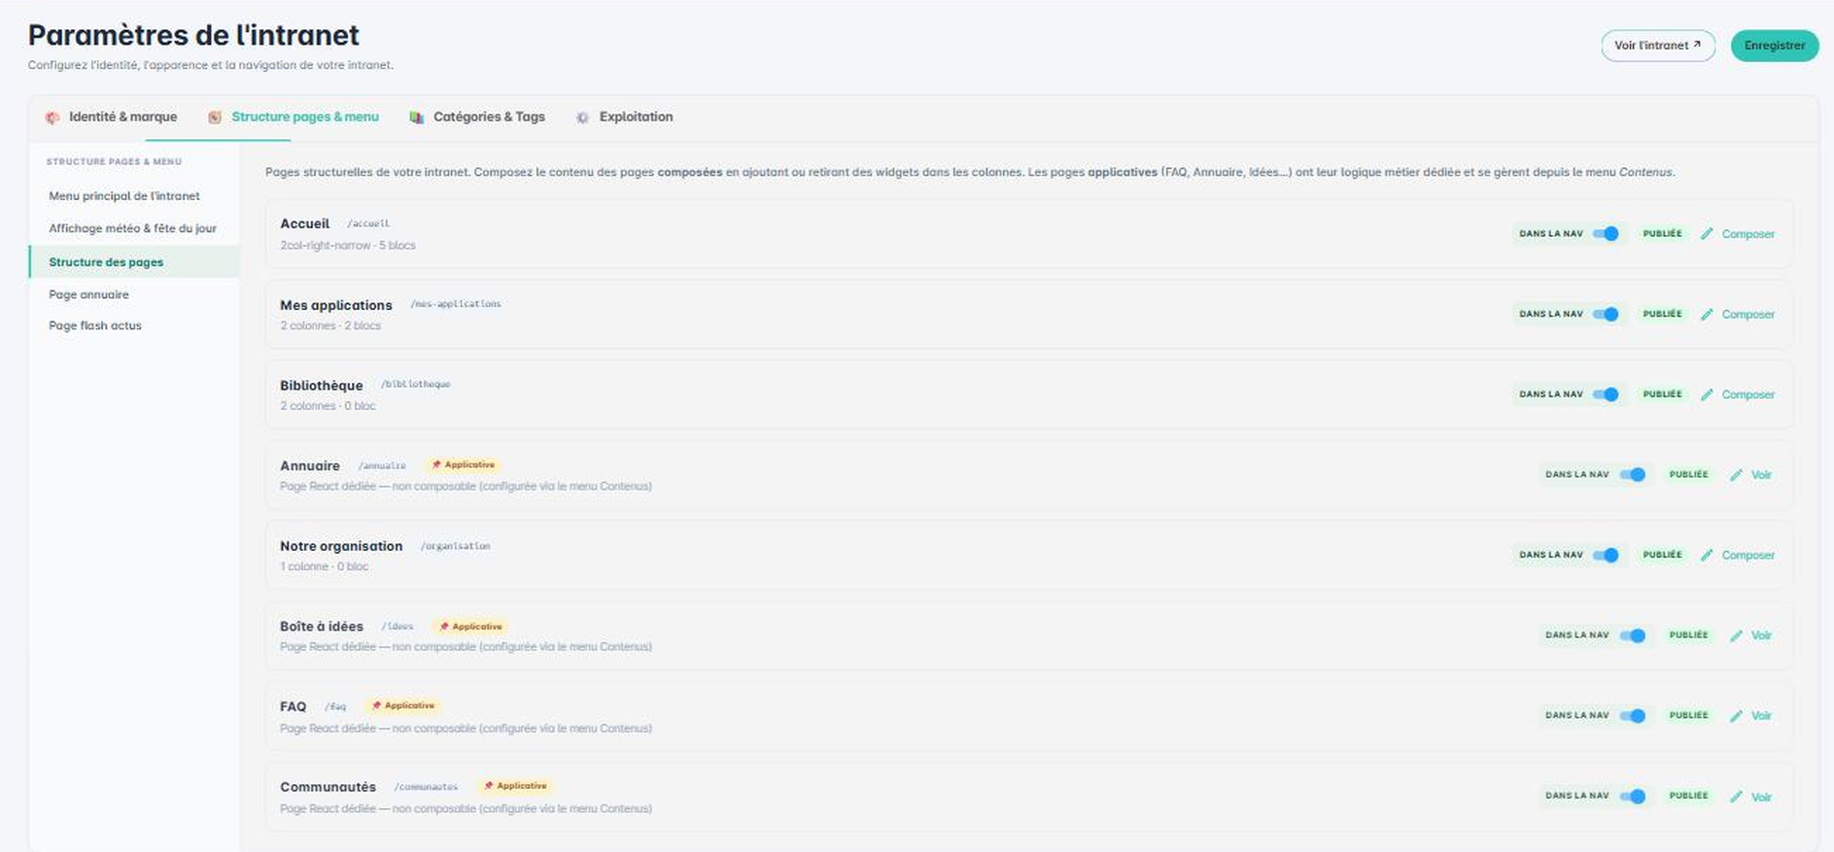This screenshot has width=1834, height=852.
Task: Click the Bibliothèque page title
Action: tap(322, 386)
